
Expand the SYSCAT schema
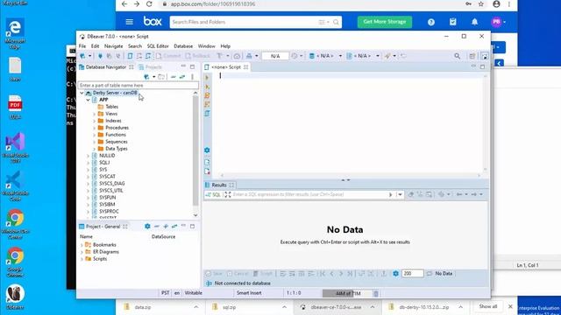click(x=88, y=177)
